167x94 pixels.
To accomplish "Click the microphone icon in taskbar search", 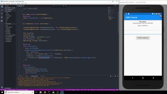I will (x=32, y=92).
